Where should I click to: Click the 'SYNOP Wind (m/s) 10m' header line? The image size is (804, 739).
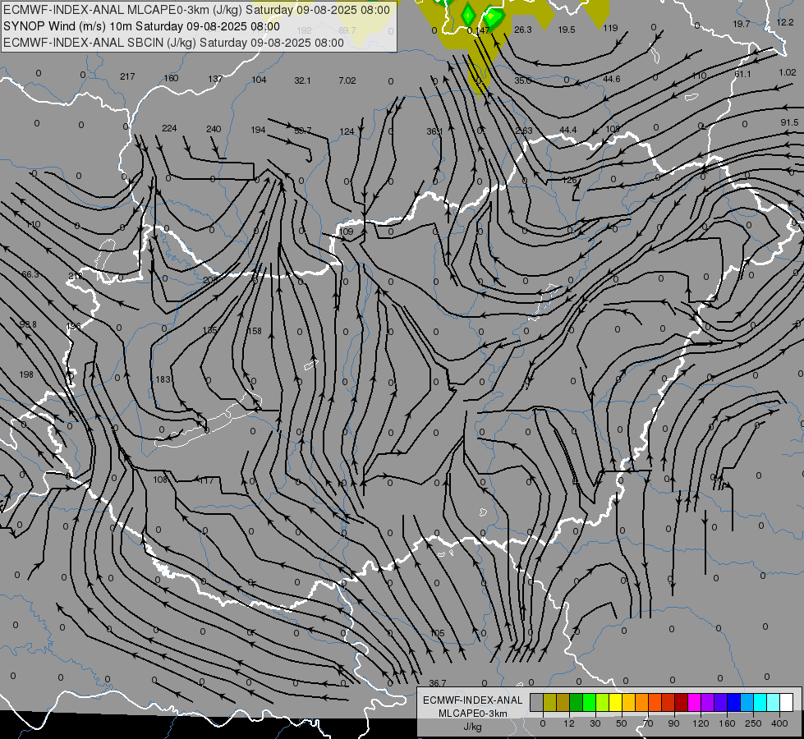coord(141,26)
